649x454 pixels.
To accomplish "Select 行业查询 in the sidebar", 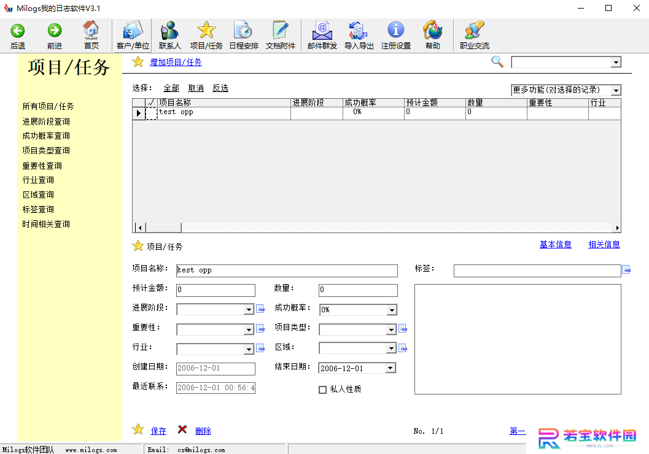I will click(38, 180).
